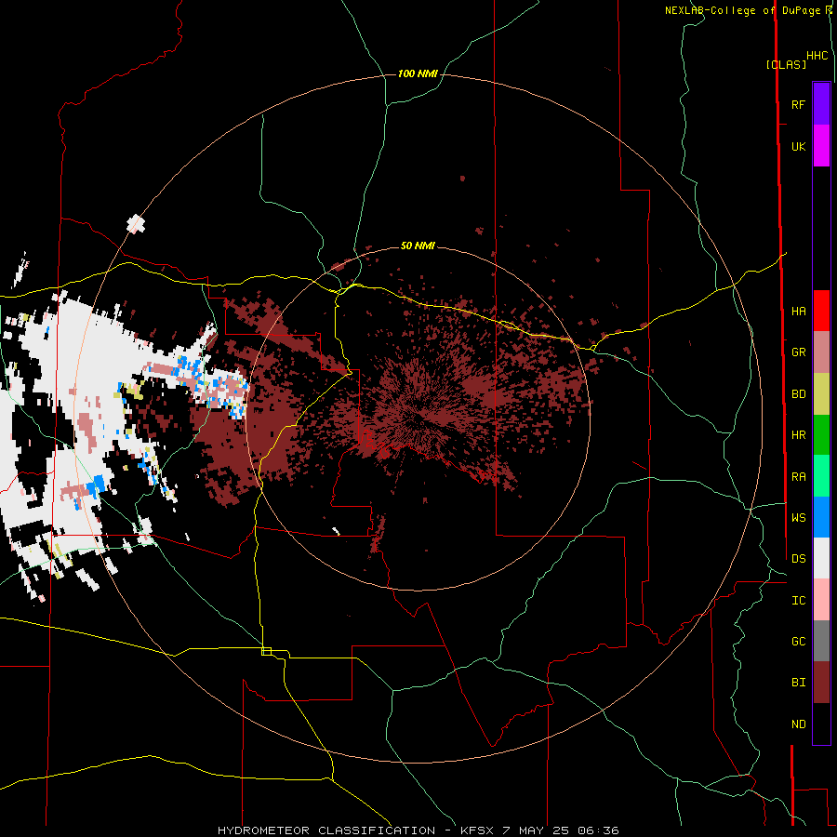Viewport: 837px width, 837px height.
Task: Click the HR dark green legend swatch
Action: [x=821, y=435]
